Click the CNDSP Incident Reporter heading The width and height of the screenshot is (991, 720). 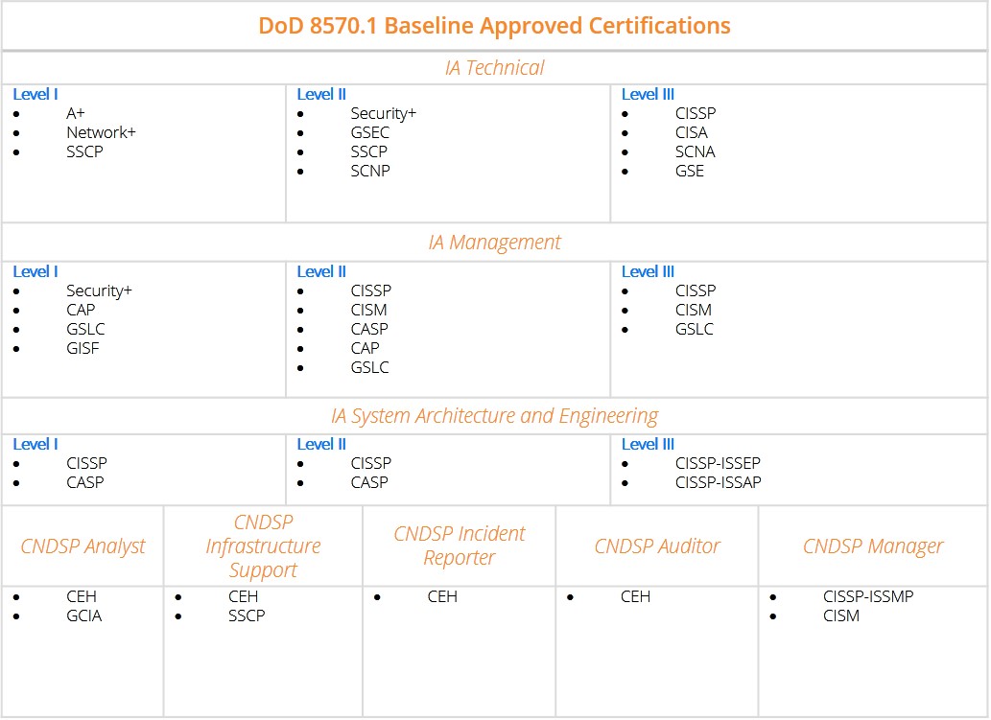[460, 546]
